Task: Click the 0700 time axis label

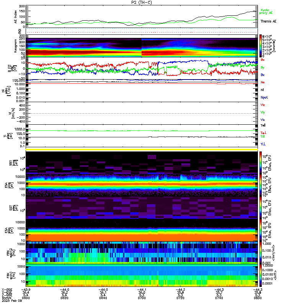Action: click(142, 298)
